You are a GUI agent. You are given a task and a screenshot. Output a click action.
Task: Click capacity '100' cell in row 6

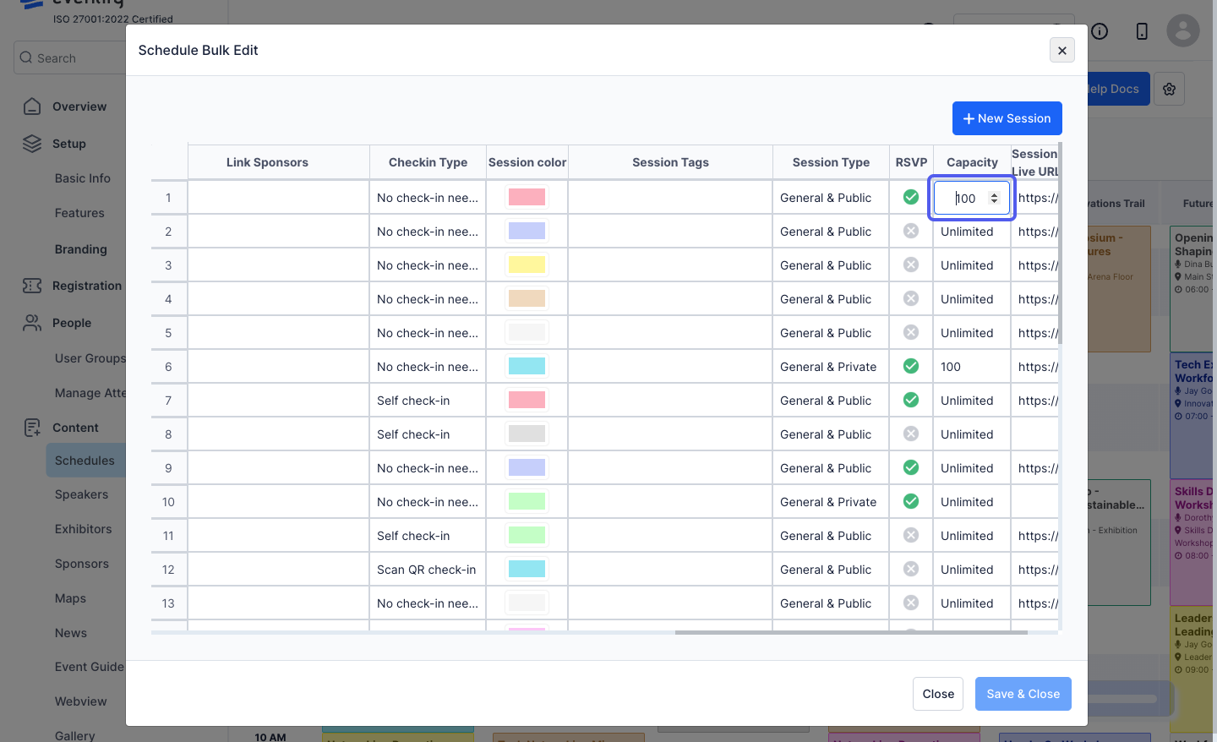tap(972, 367)
